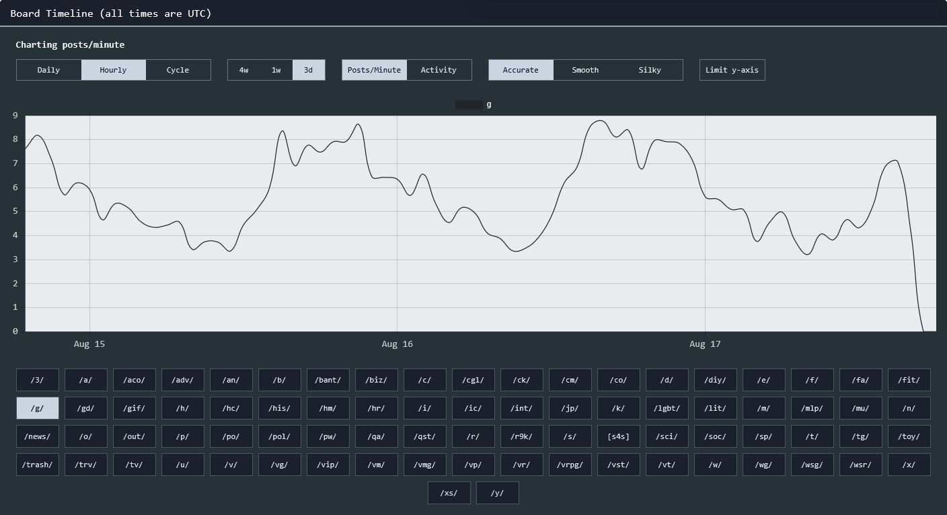Image resolution: width=947 pixels, height=515 pixels.
Task: Select the /biz/ board
Action: pos(377,380)
